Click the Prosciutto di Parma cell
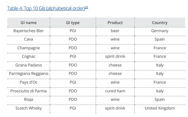 coord(29,91)
